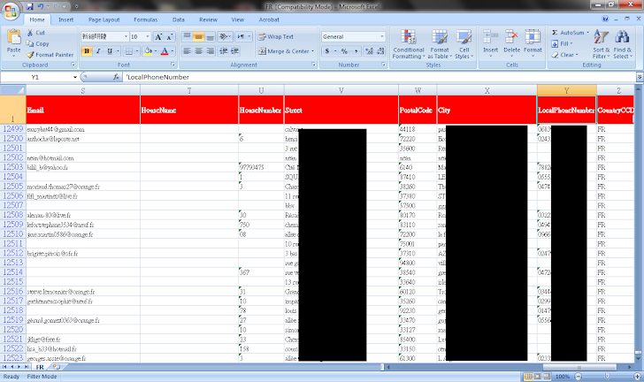Click Merge & Center button
The height and width of the screenshot is (382, 644).
[x=284, y=51]
